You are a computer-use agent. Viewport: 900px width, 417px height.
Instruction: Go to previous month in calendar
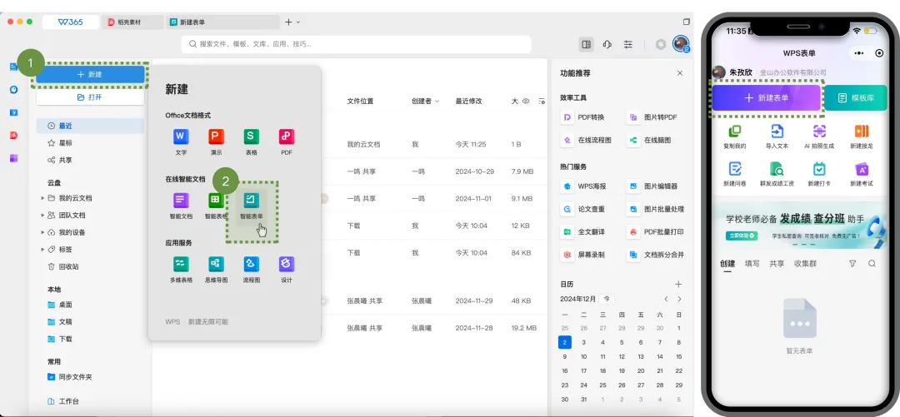pos(666,299)
